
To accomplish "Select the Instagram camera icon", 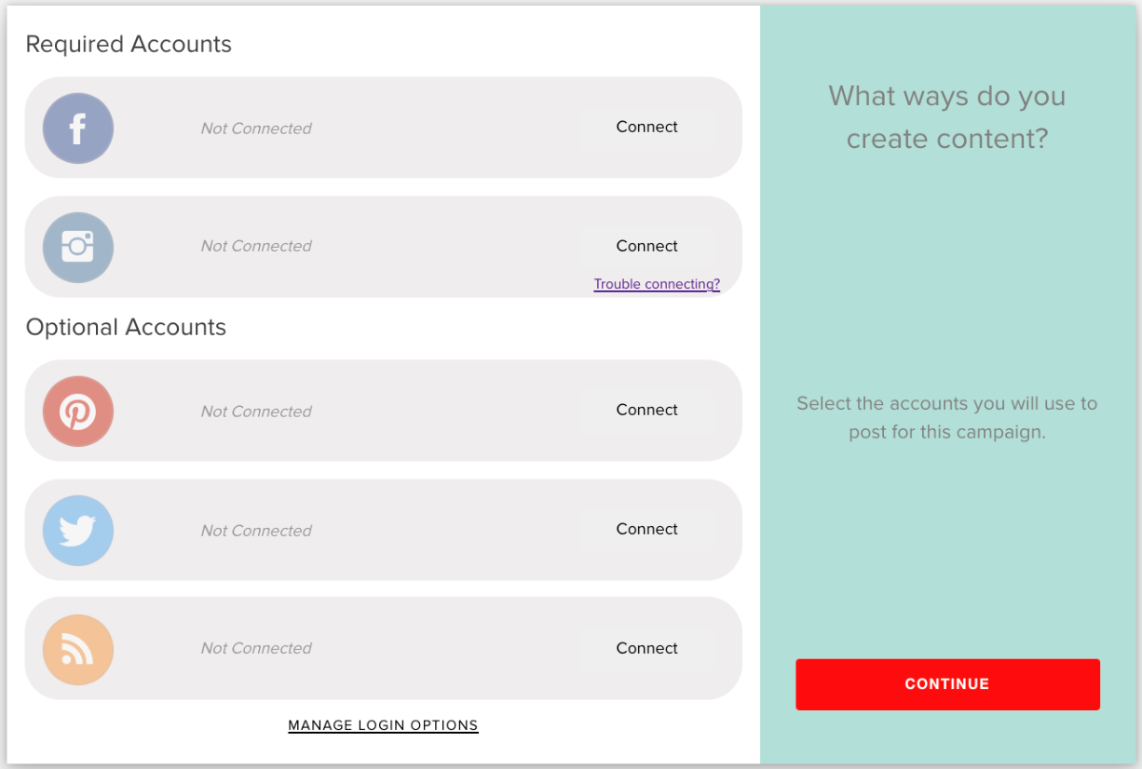I will [78, 248].
